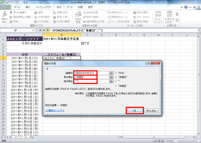Confirm formula entry with the checkmark icon
201x143 pixels.
(x=44, y=30)
